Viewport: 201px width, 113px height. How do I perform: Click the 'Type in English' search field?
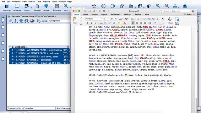pyautogui.click(x=79, y=8)
